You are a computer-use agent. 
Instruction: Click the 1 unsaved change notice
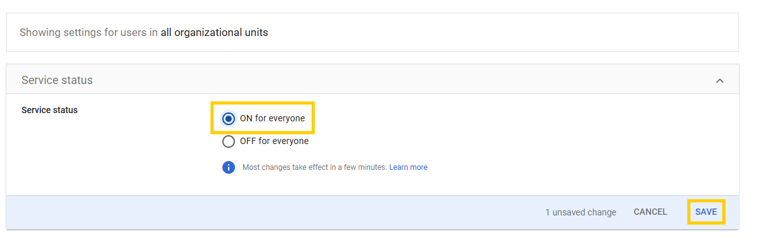click(x=580, y=212)
